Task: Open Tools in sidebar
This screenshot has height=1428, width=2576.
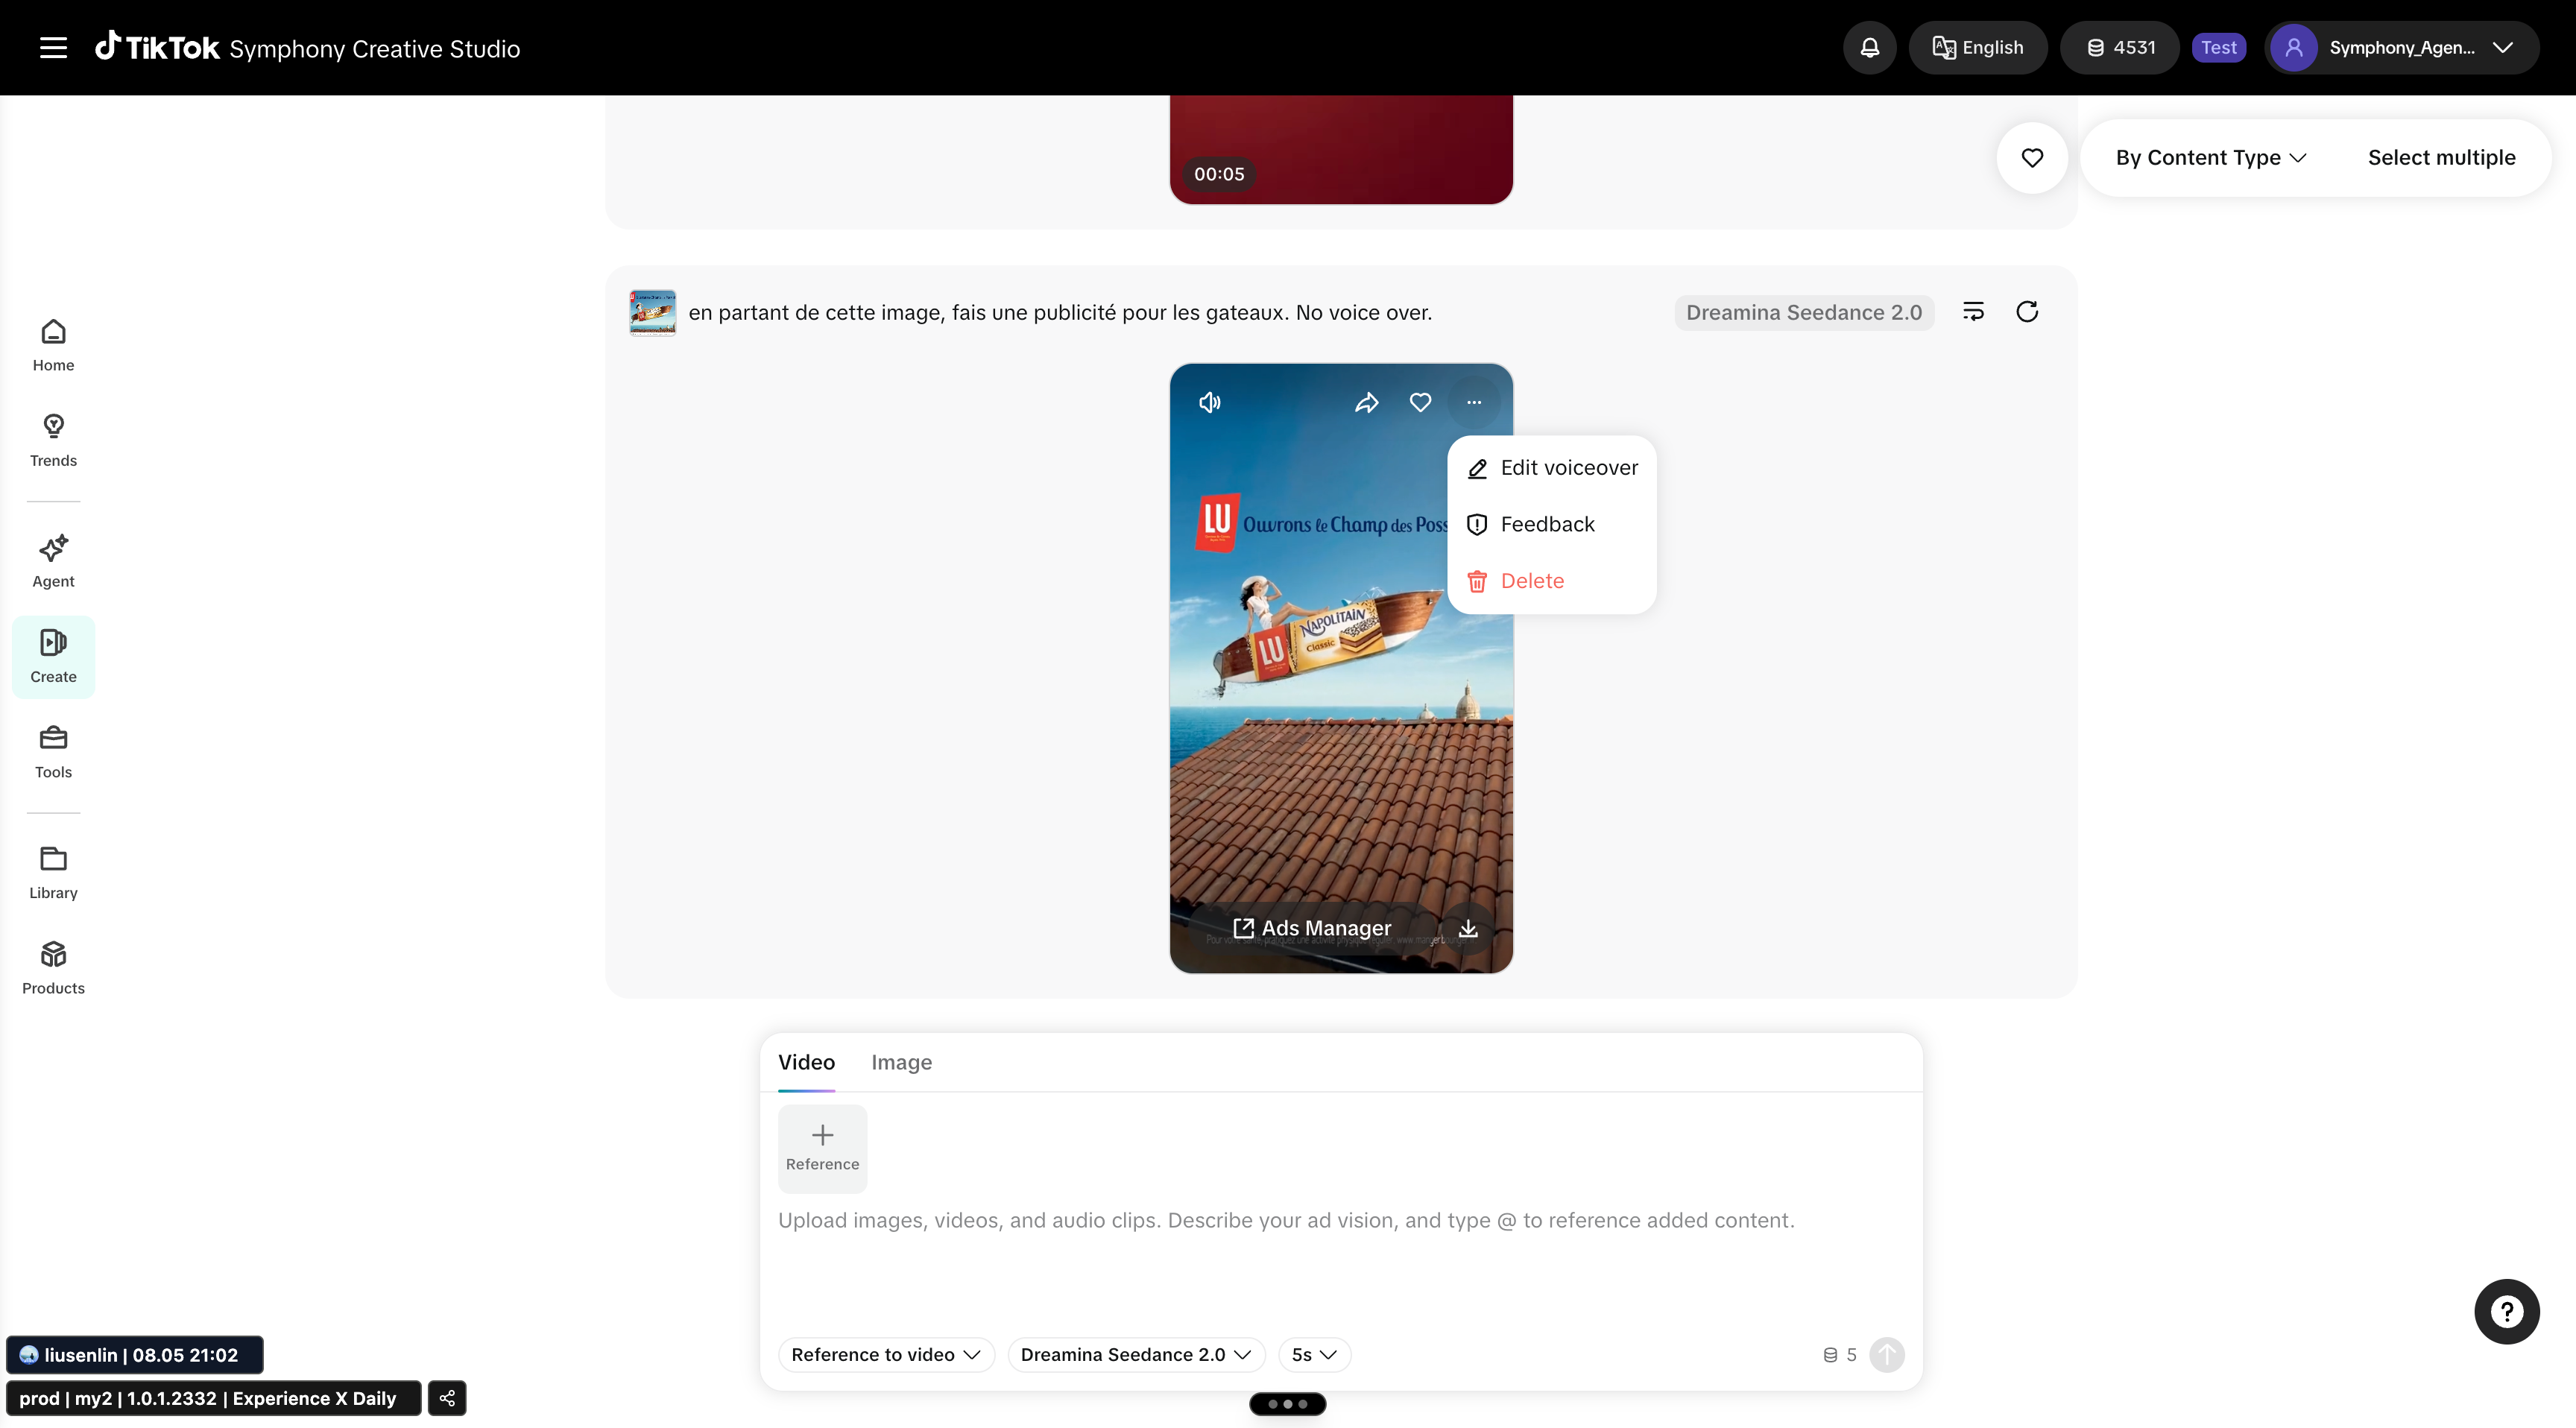Action: tap(53, 753)
